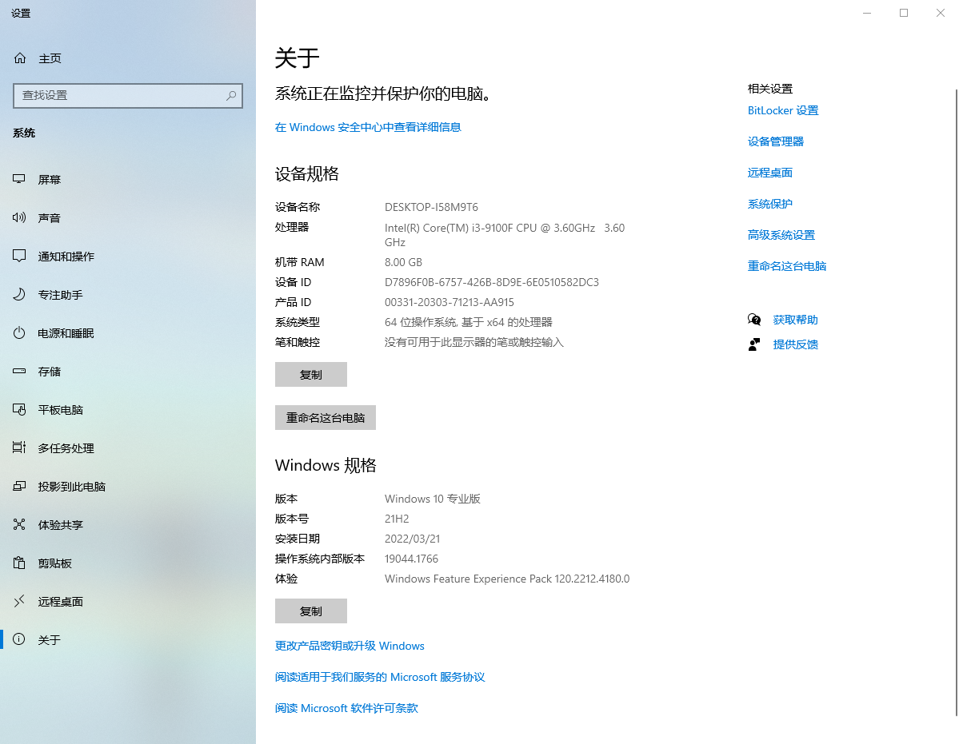This screenshot has height=744, width=959.
Task: Open 远程桌面 link under 相关设置
Action: point(770,173)
